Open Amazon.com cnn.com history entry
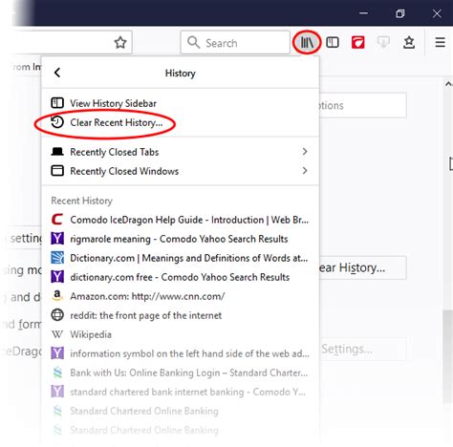 pyautogui.click(x=181, y=296)
